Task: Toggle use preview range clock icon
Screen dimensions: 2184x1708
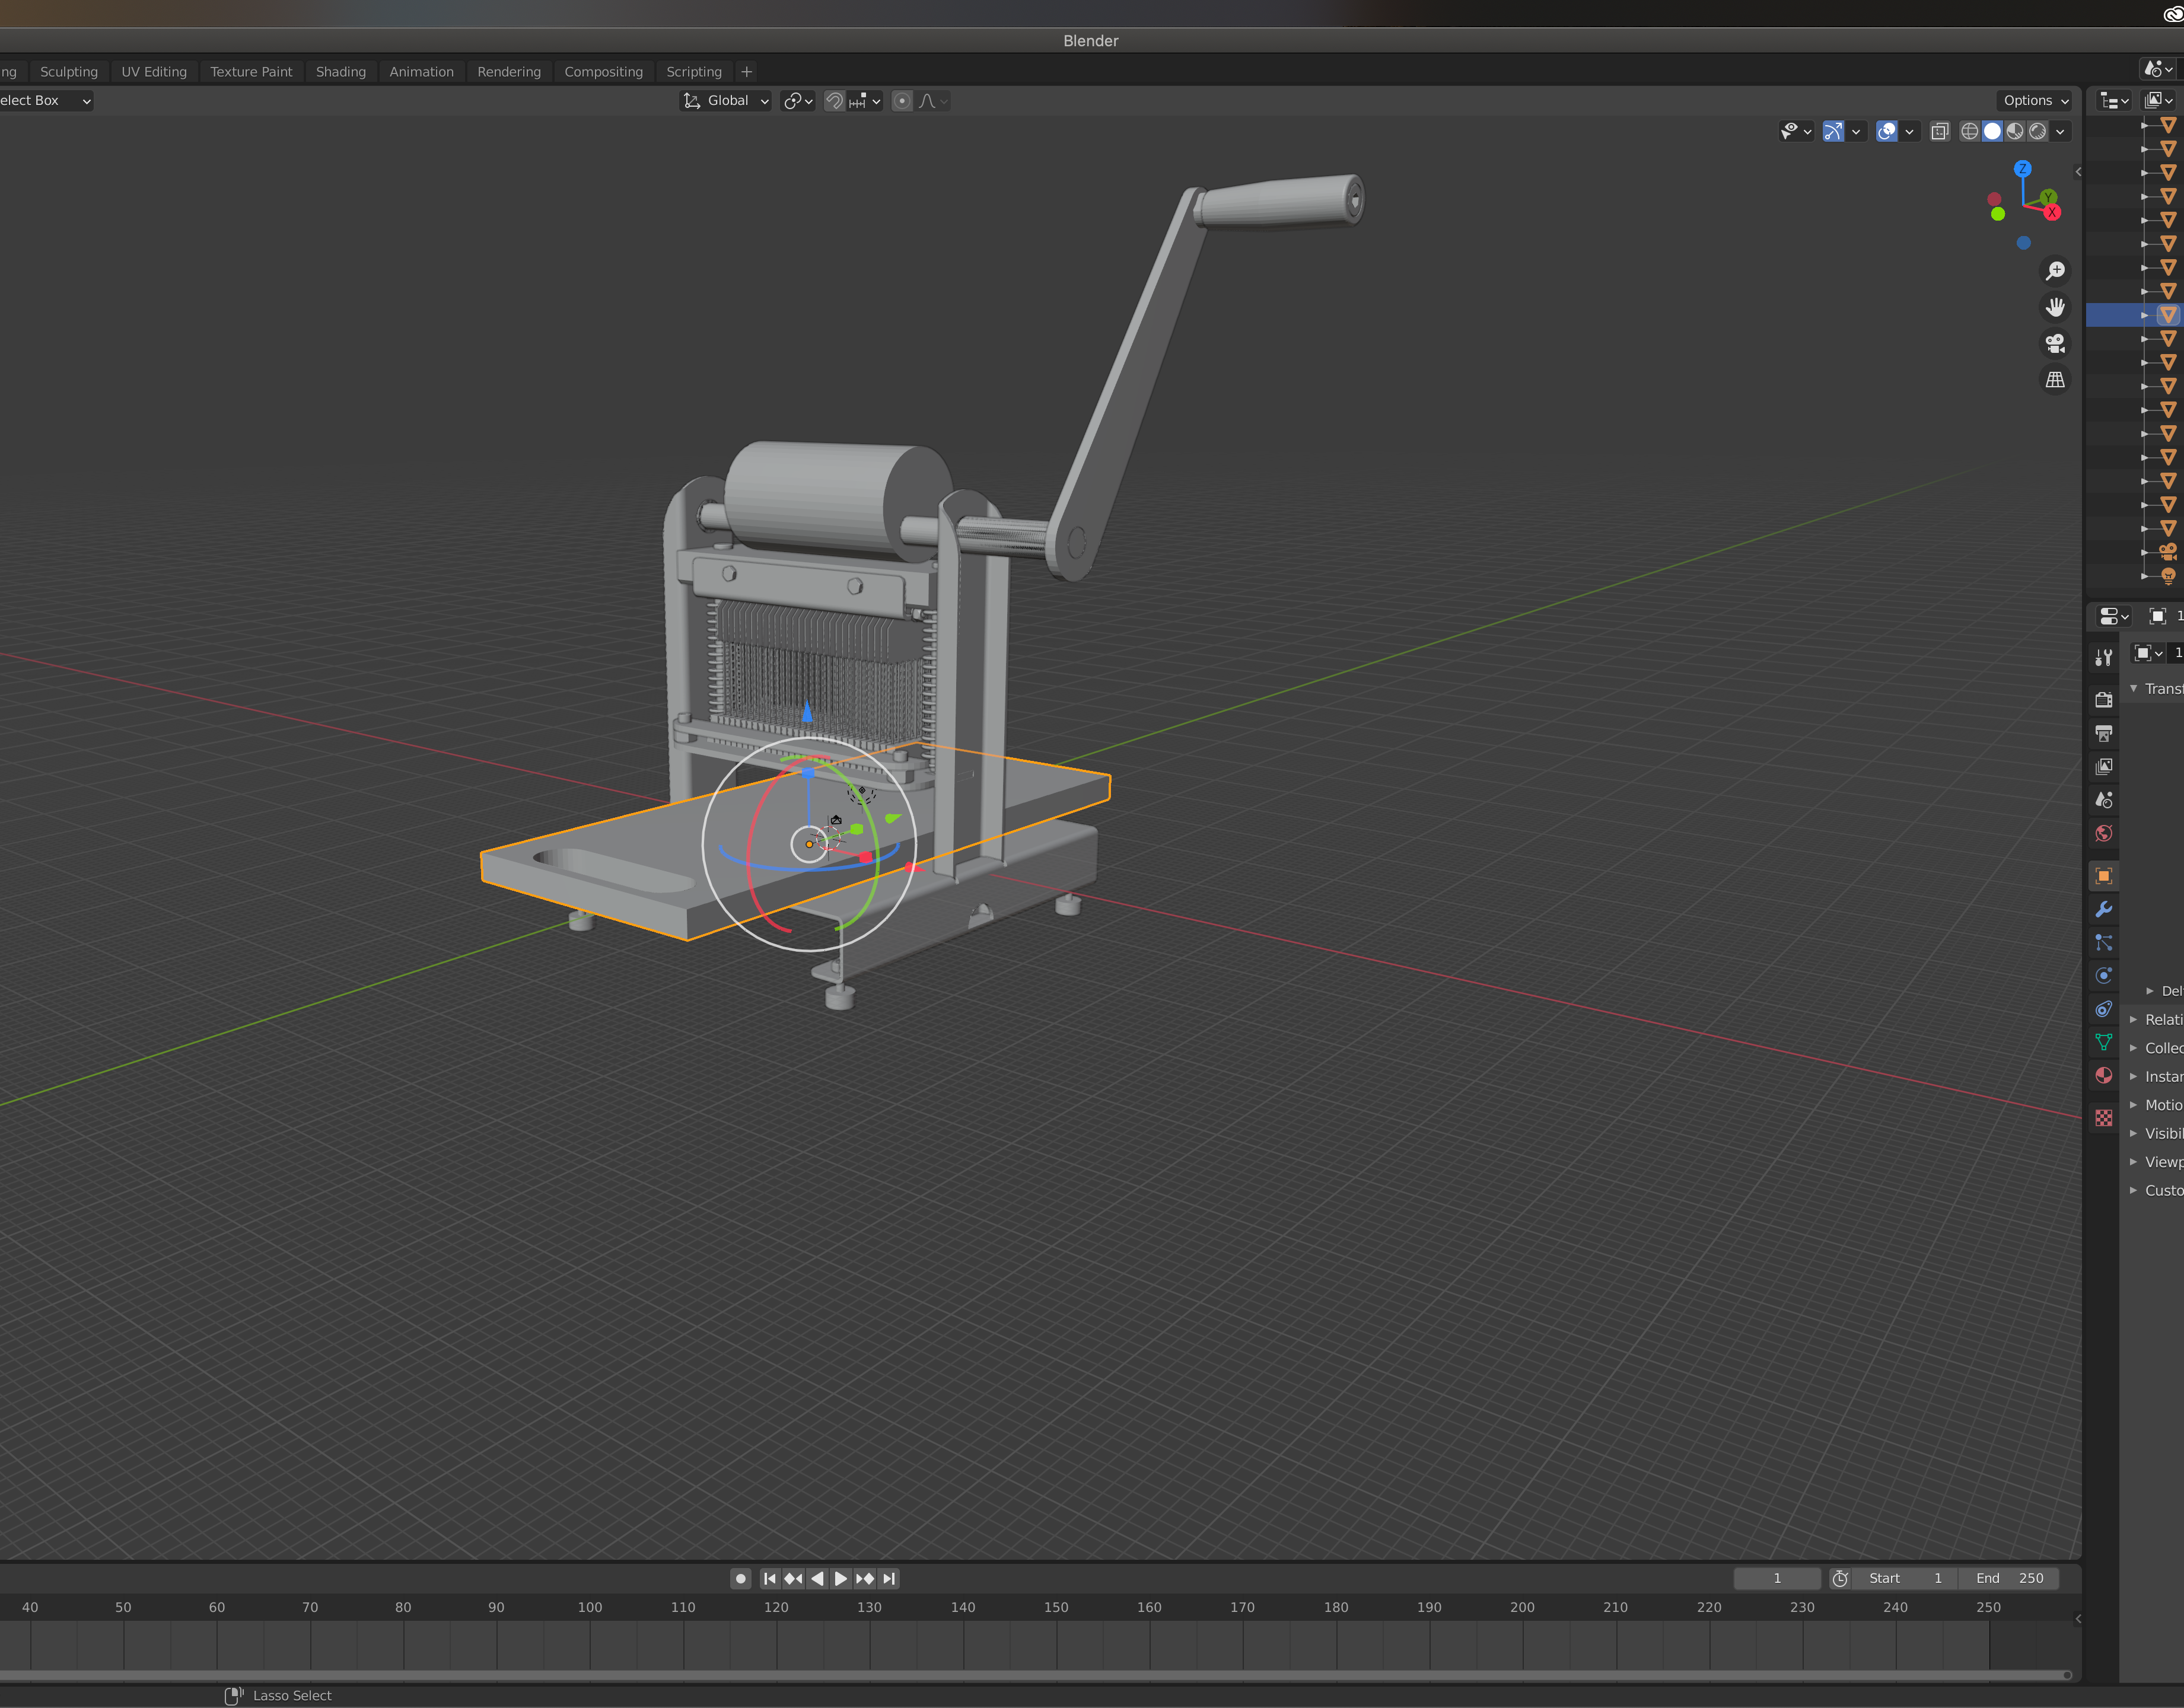Action: [1840, 1578]
